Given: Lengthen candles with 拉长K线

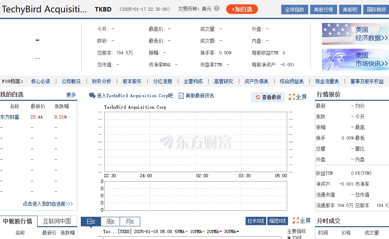Looking at the screenshot, I should click(256, 221).
